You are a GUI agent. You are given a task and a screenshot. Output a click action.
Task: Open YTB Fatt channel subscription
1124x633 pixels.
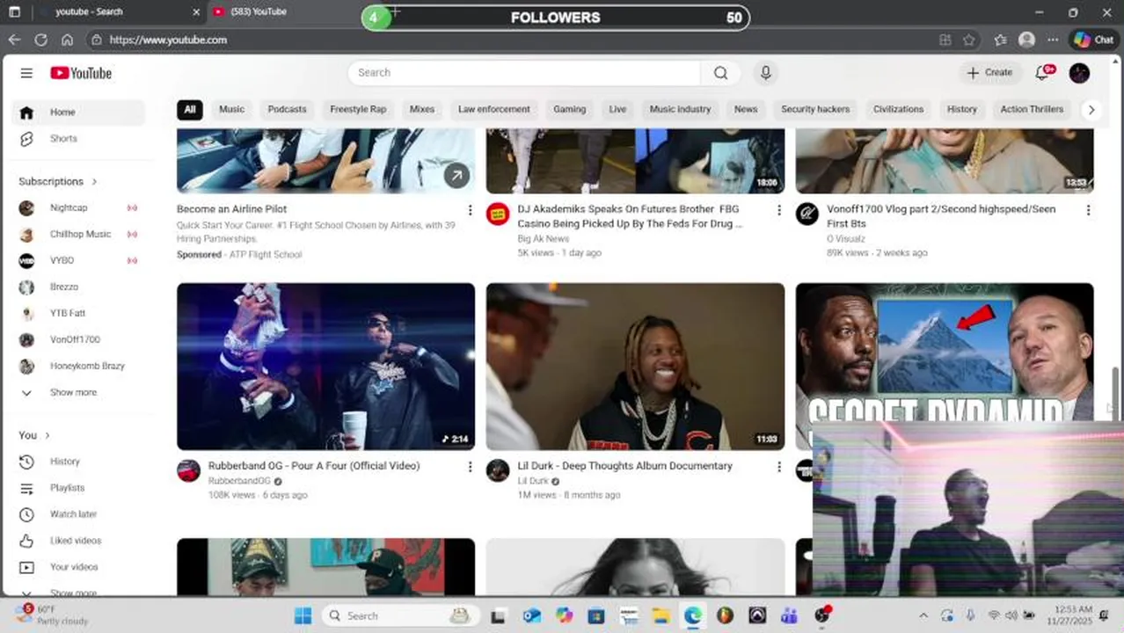[79, 313]
